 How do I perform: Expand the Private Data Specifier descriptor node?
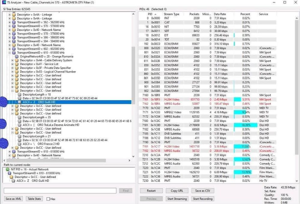click(13, 68)
